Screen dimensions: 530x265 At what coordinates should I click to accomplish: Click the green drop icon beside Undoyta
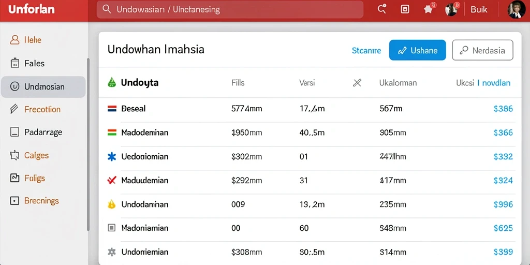112,82
